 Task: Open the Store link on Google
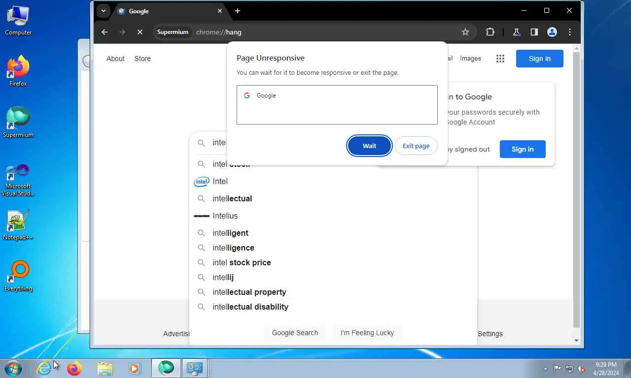tap(142, 59)
